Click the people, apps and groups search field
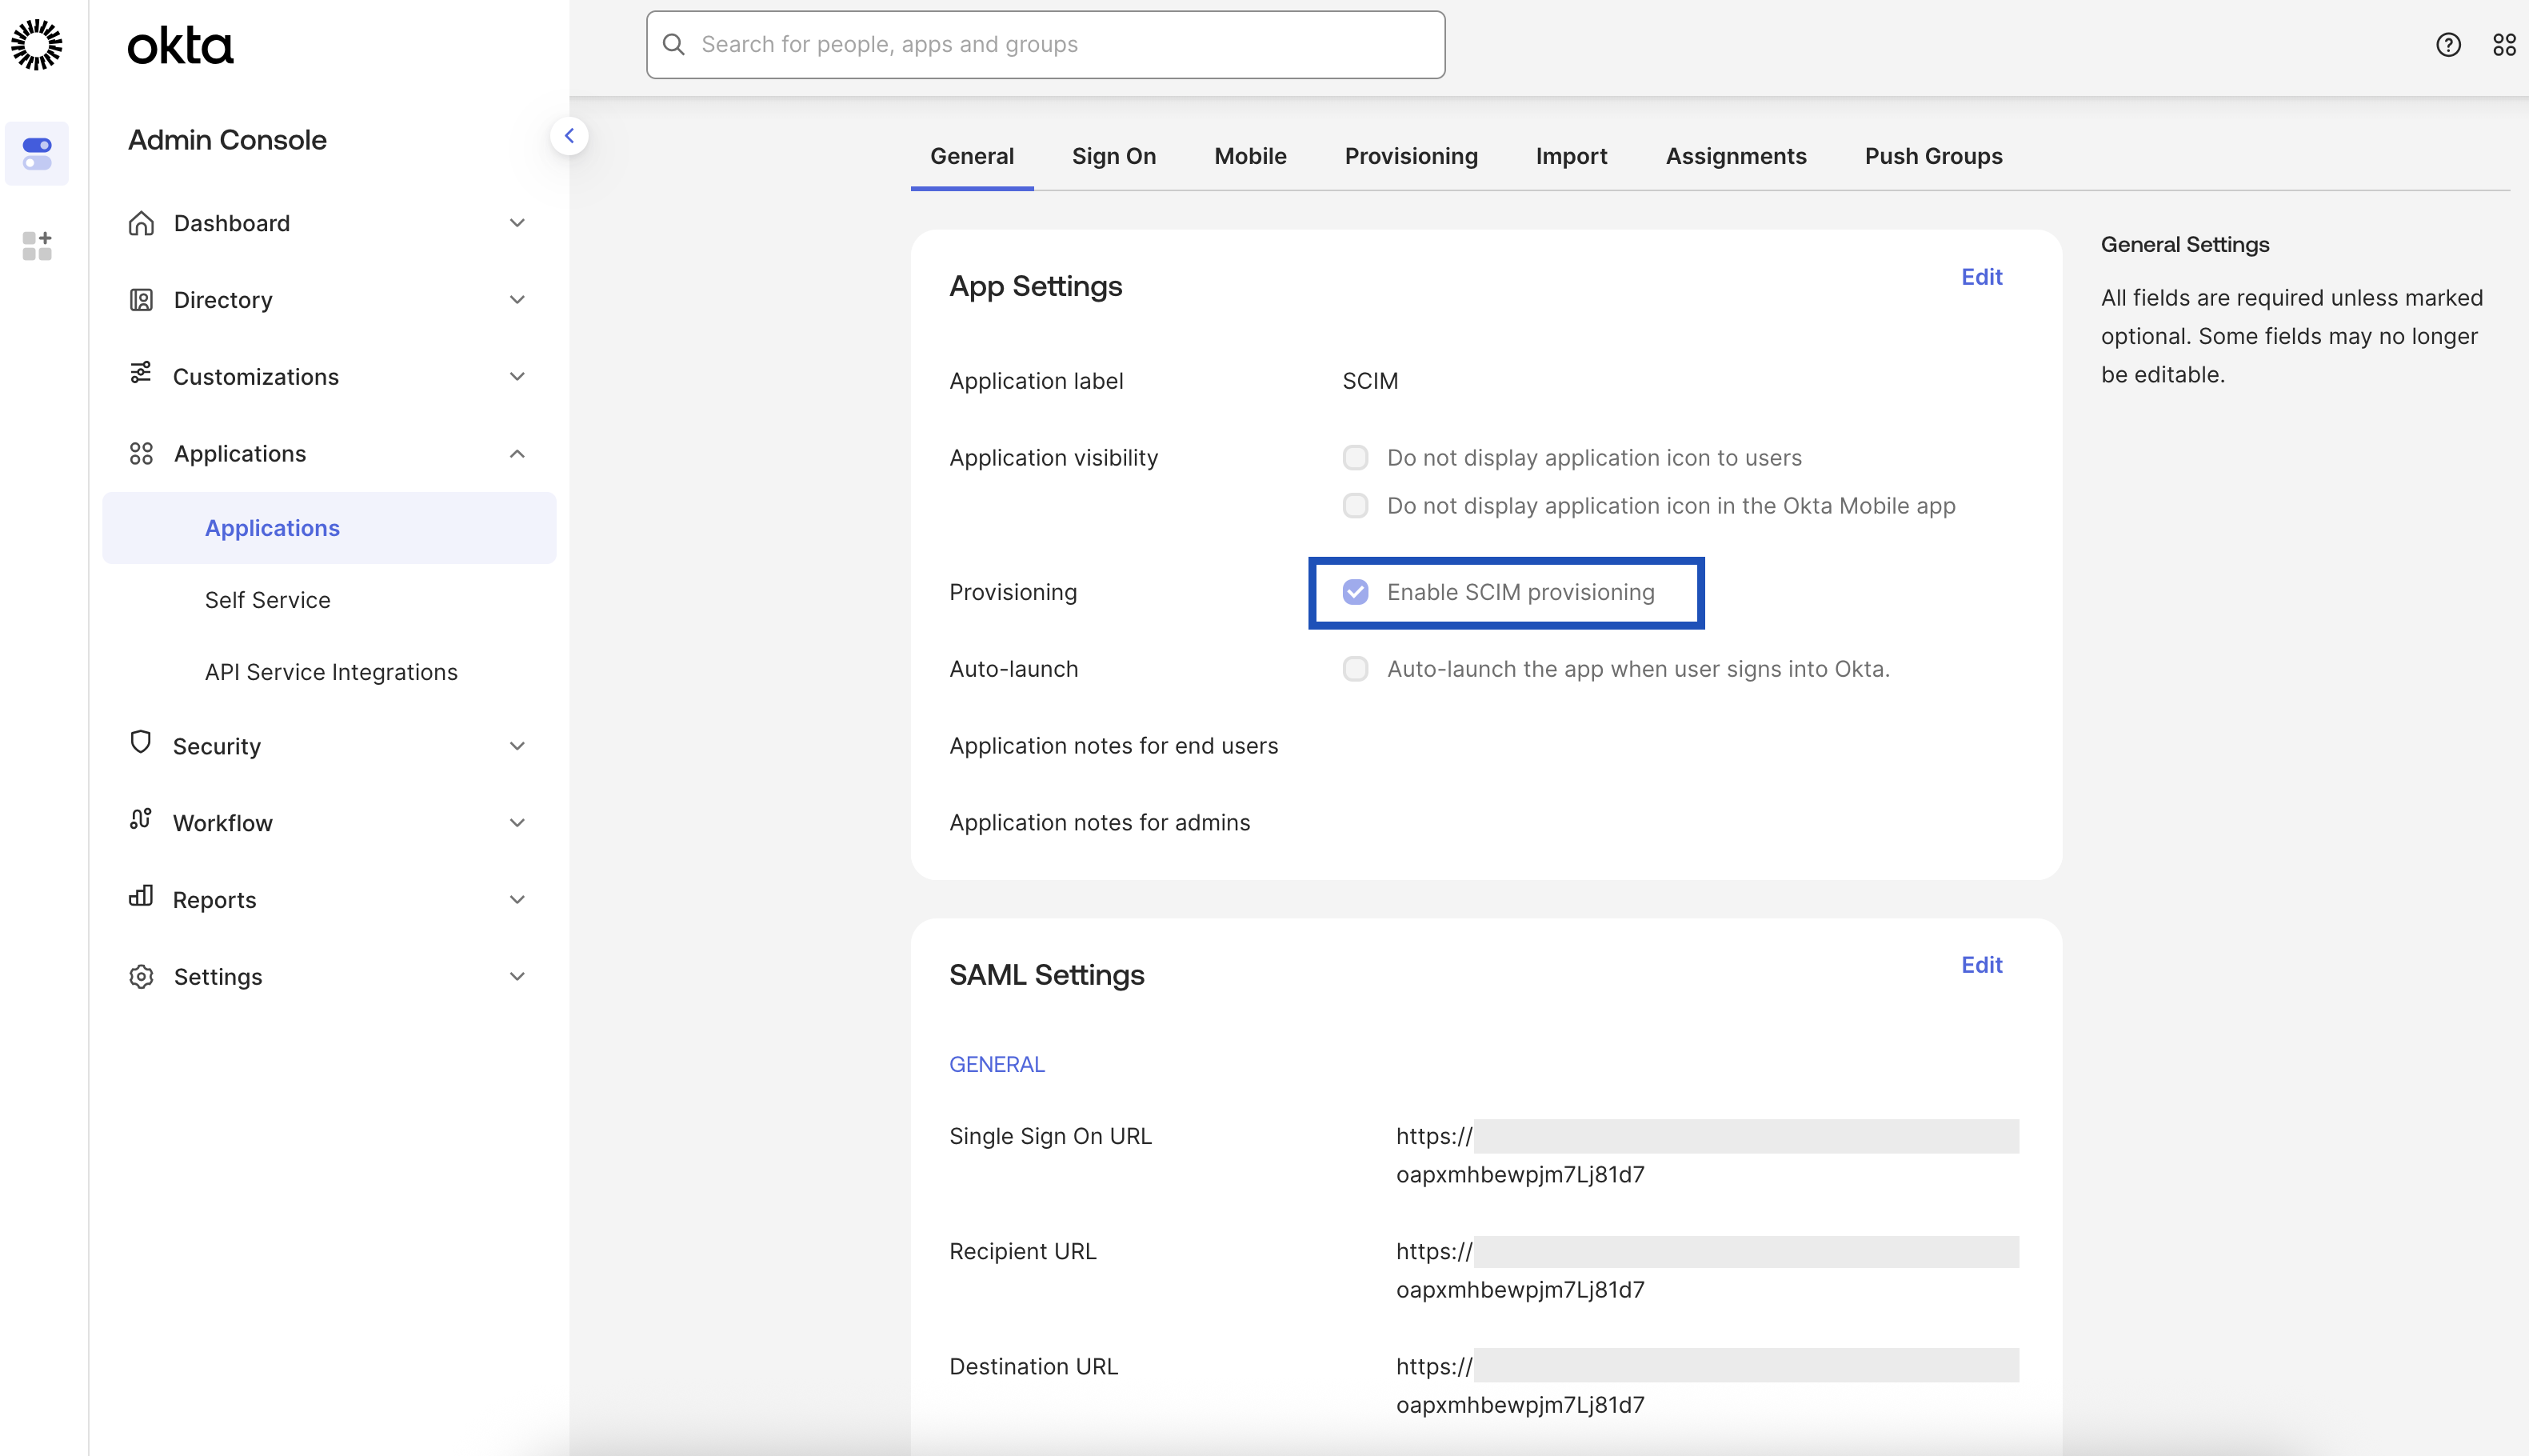2529x1456 pixels. [1045, 45]
